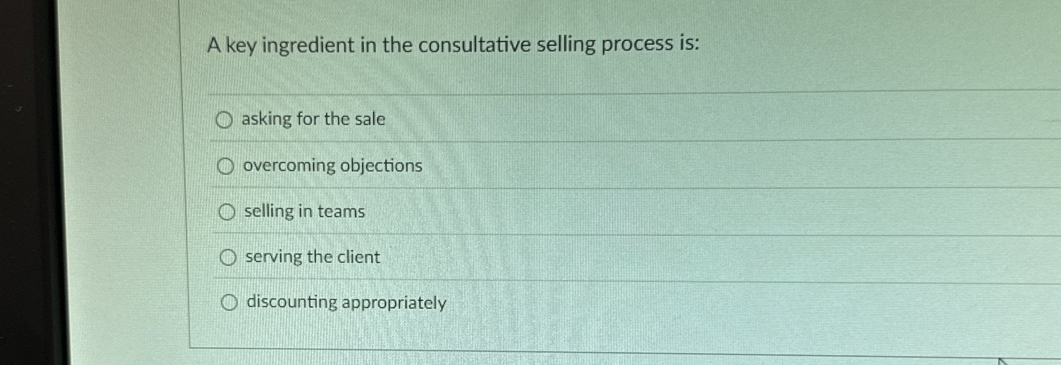This screenshot has height=365, width=1061.
Task: Click the 'discounting appropriately' option text
Action: (347, 303)
